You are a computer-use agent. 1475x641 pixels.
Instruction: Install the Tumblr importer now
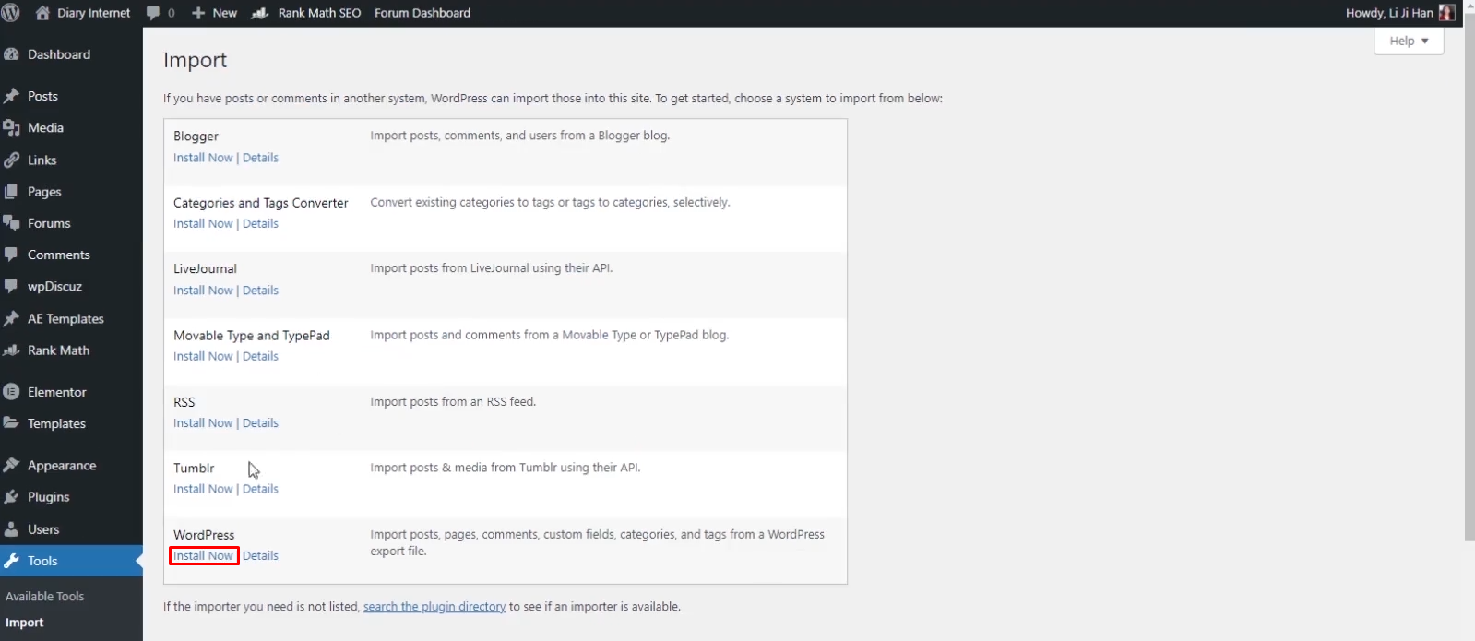[x=203, y=490]
